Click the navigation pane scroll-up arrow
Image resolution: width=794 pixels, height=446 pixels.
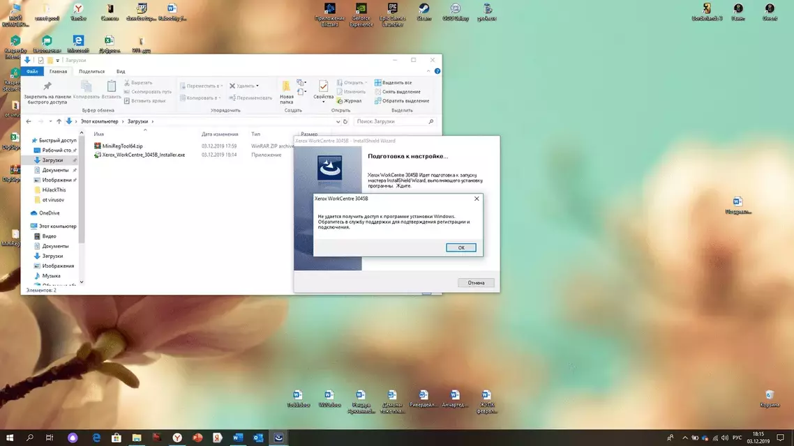(82, 133)
